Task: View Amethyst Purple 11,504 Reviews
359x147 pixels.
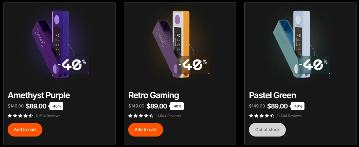Action: pyautogui.click(x=48, y=116)
